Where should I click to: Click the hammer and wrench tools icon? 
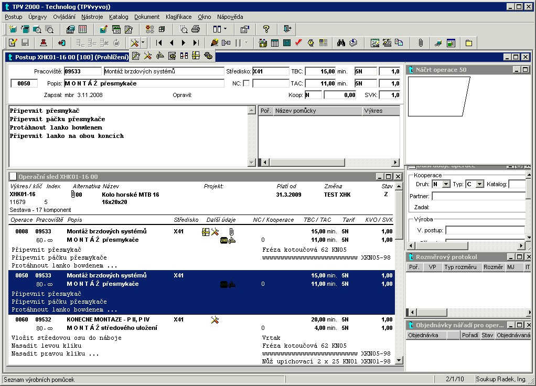click(135, 43)
